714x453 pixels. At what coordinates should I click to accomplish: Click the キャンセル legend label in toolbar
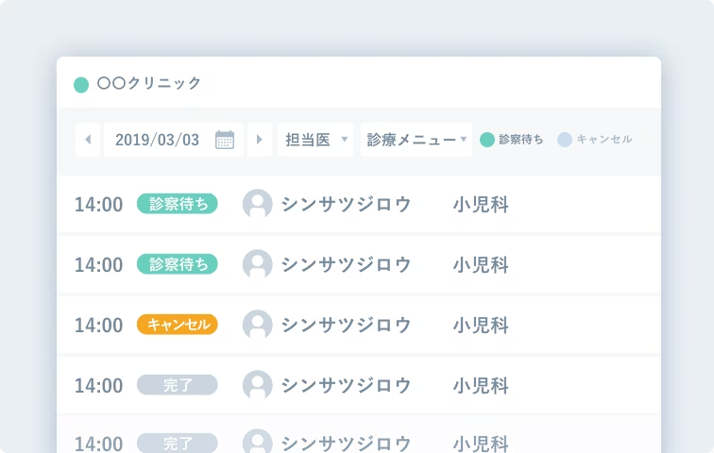[x=604, y=139]
